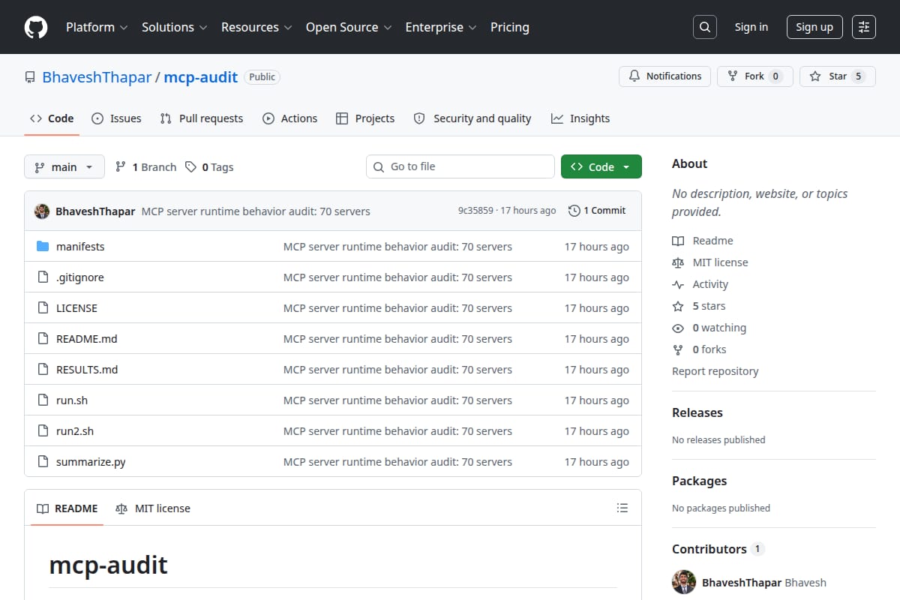Click the star icon beside 5 stars

pyautogui.click(x=678, y=306)
